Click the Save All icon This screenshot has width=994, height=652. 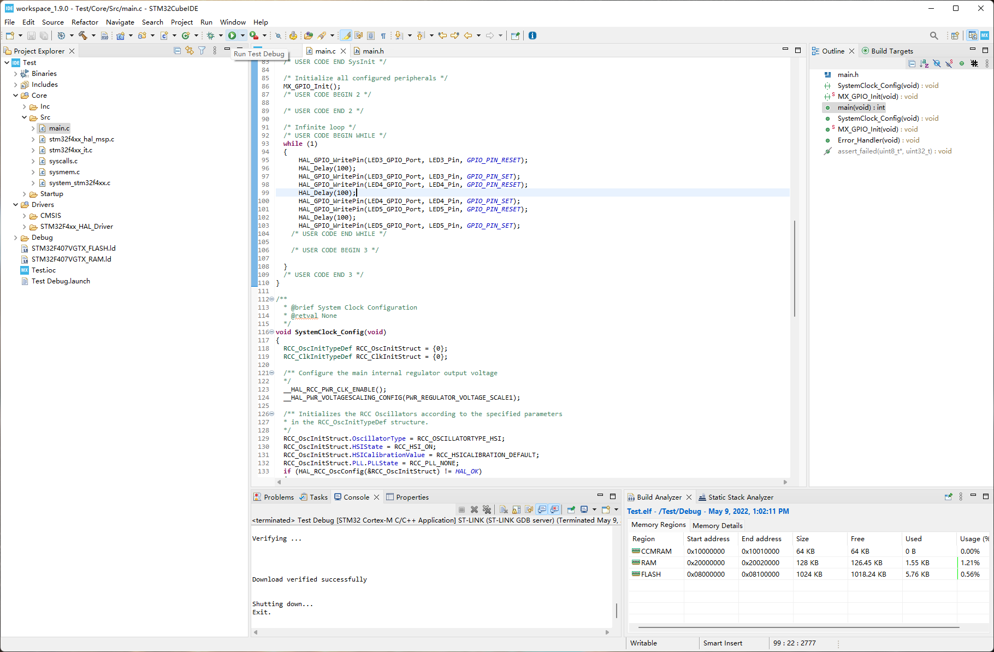coord(44,35)
